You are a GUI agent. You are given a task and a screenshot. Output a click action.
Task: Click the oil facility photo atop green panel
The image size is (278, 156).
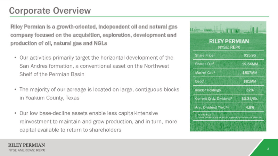click(228, 28)
